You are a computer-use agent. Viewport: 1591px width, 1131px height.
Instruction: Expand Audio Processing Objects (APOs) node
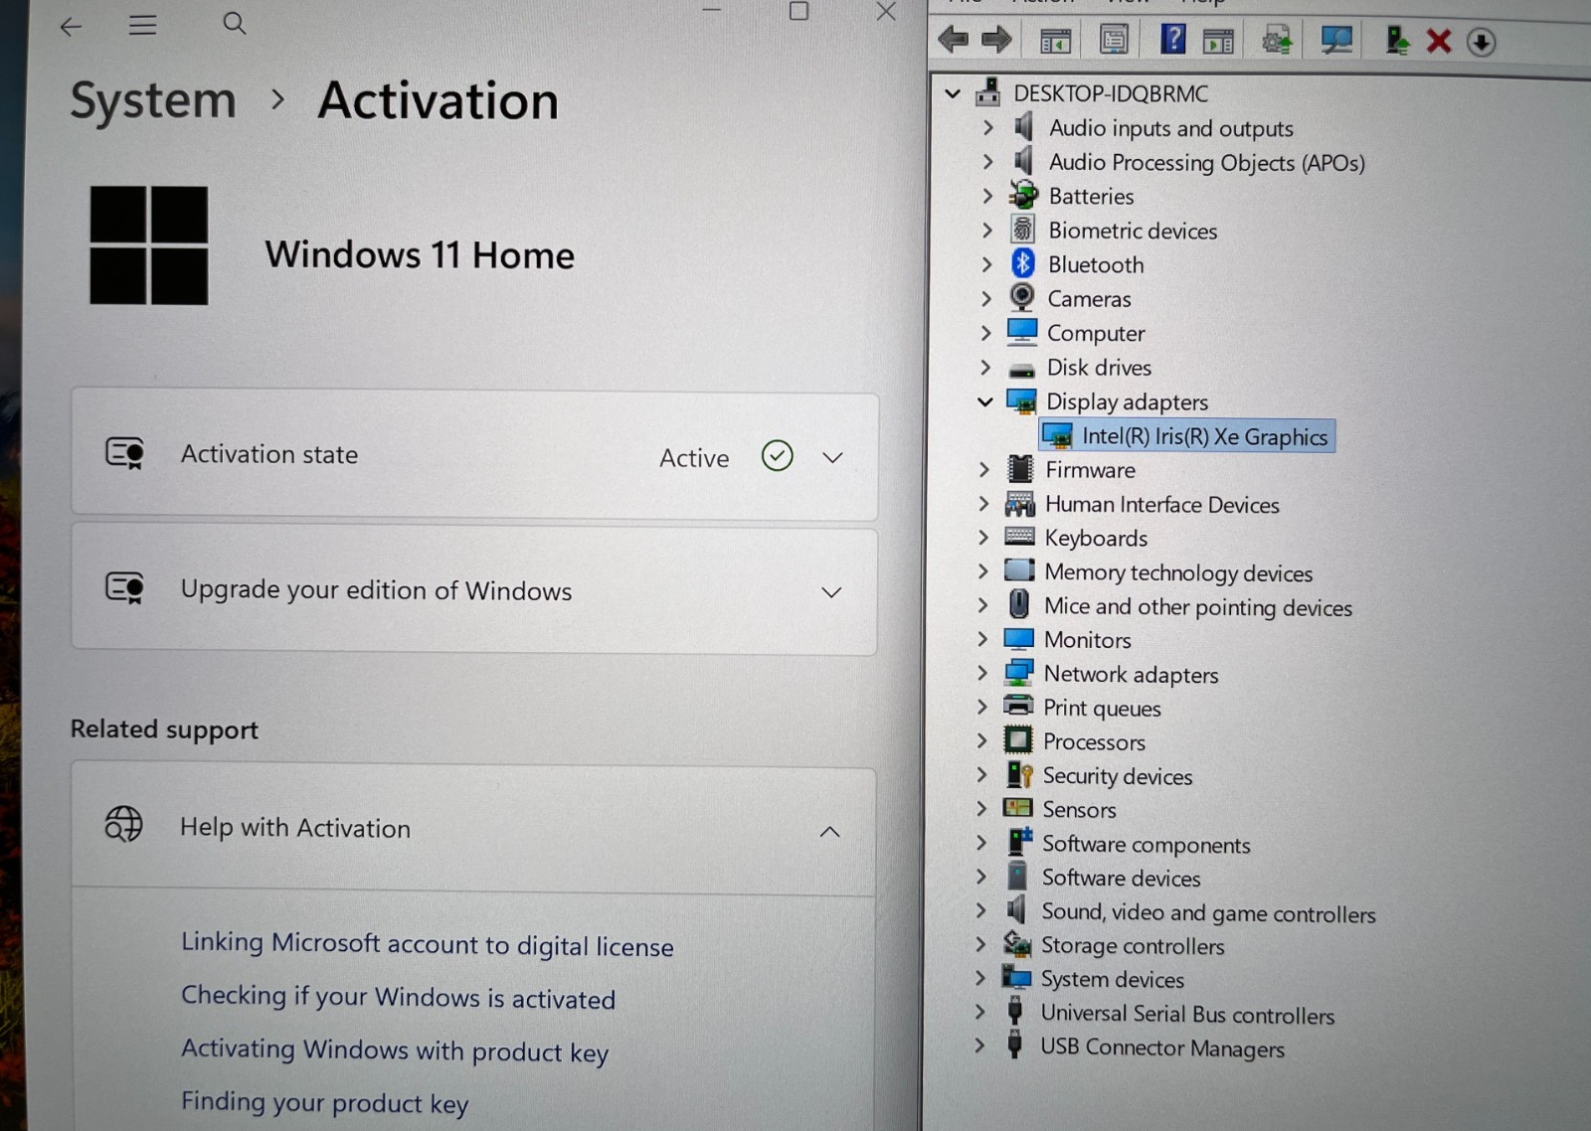(987, 161)
